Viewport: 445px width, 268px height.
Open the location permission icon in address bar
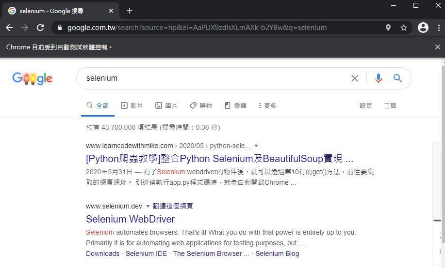point(388,28)
